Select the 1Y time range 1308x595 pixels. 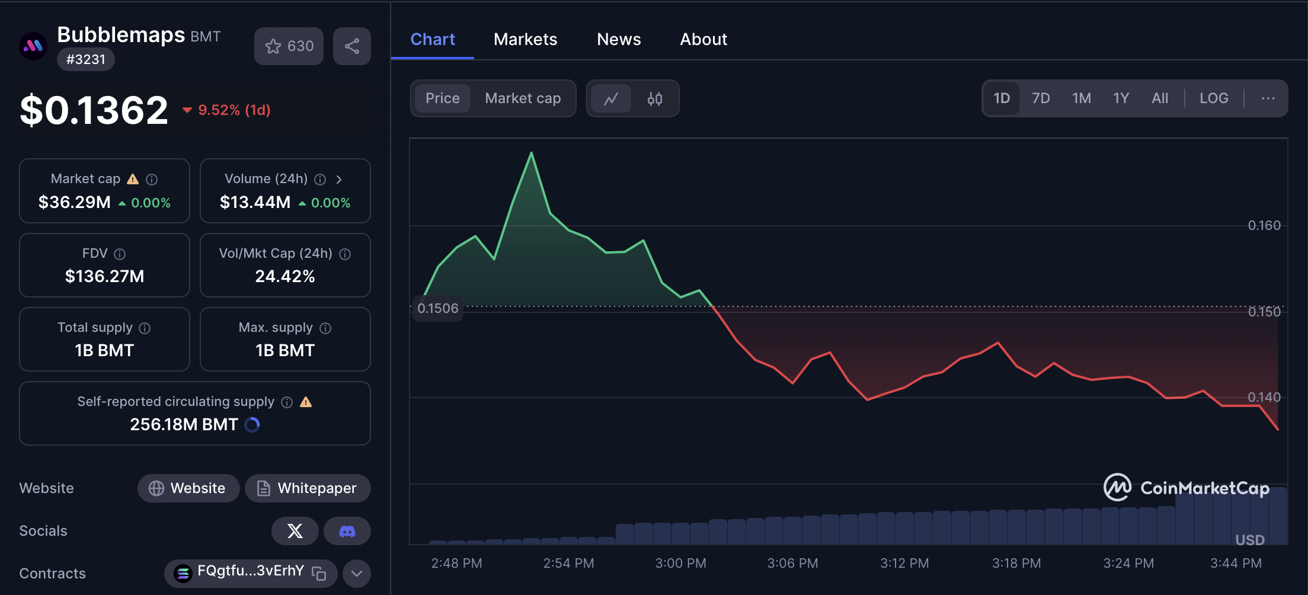coord(1121,98)
